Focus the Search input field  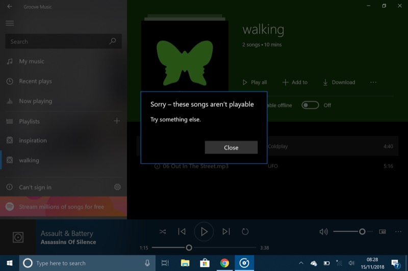click(x=63, y=41)
